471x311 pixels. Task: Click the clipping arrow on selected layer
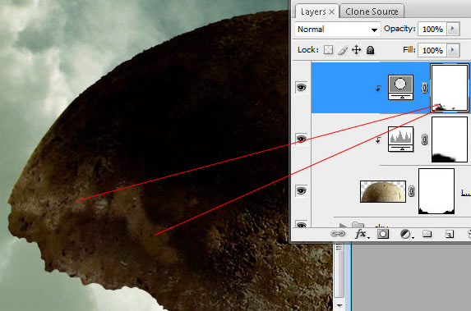[x=378, y=88]
